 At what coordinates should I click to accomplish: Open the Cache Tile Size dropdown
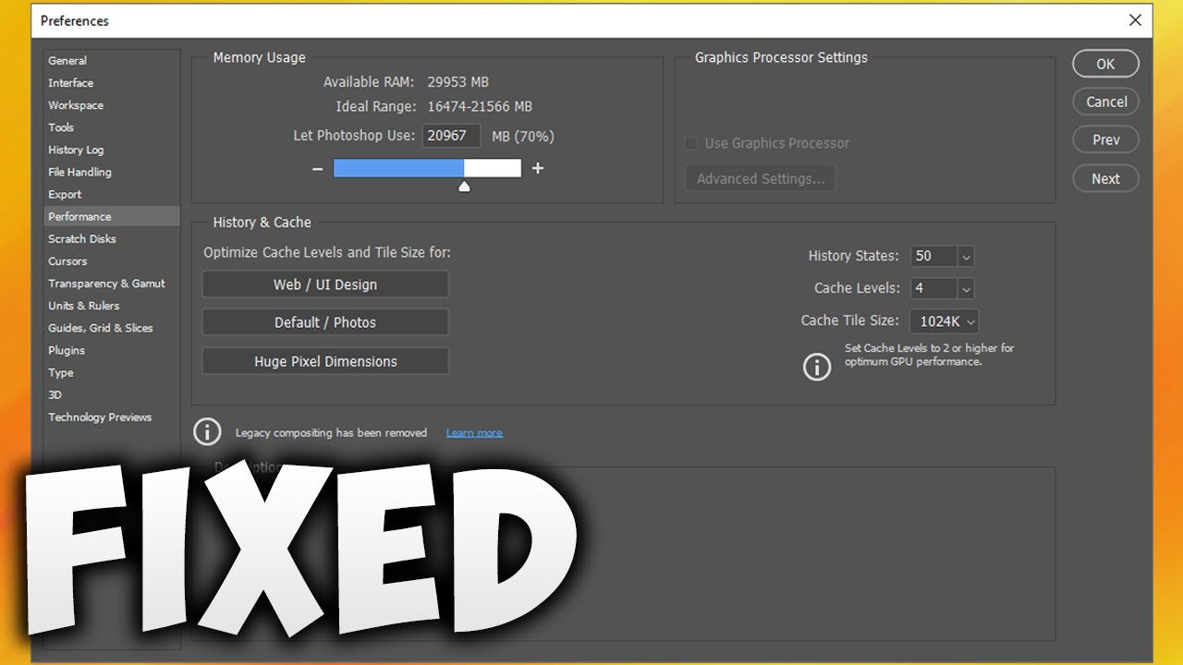[x=970, y=321]
